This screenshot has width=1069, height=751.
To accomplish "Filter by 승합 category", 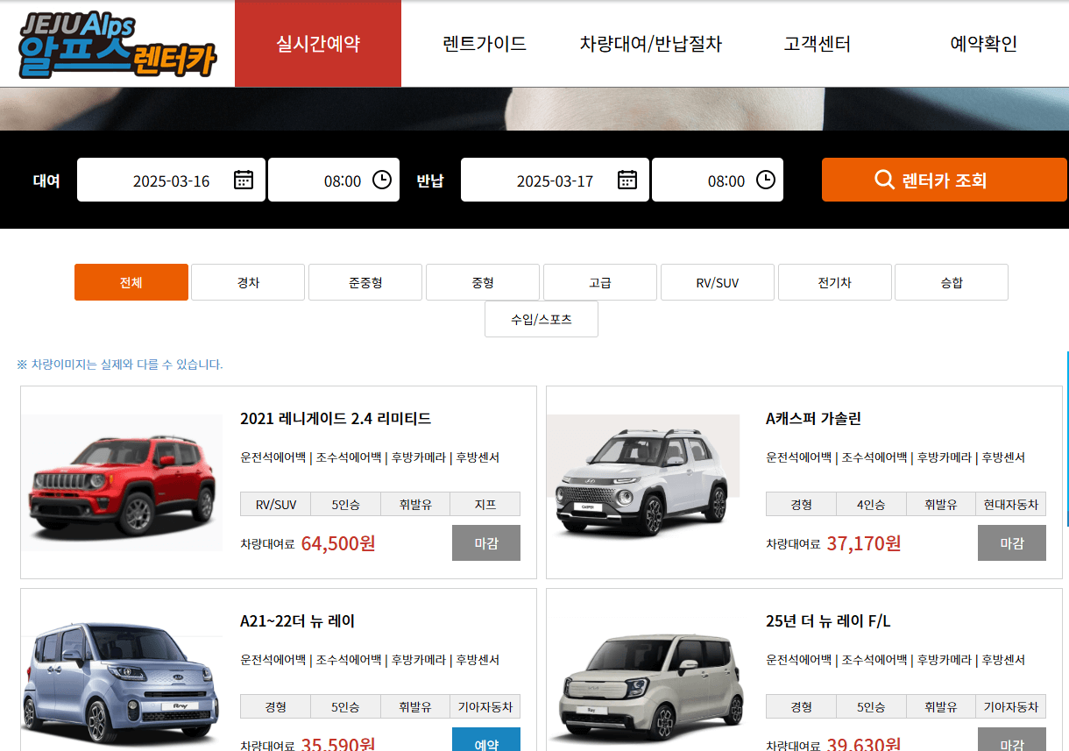I will pyautogui.click(x=952, y=282).
